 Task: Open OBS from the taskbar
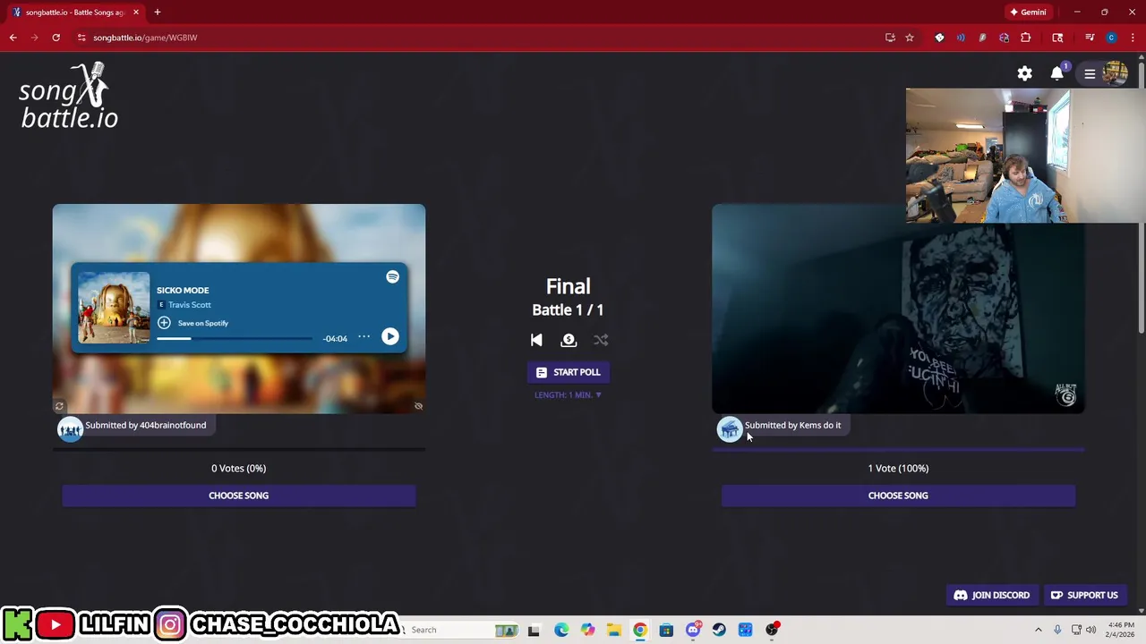click(772, 630)
